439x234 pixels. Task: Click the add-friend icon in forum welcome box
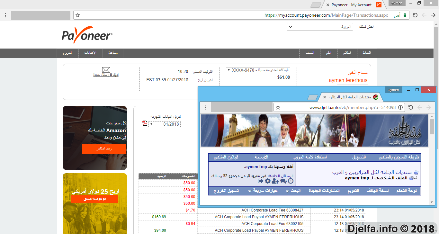point(275,181)
